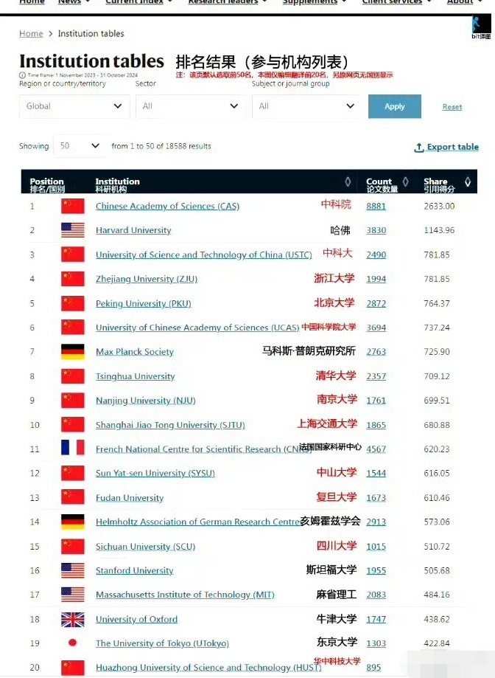Image resolution: width=495 pixels, height=678 pixels.
Task: Open the Harvard University link
Action: (x=133, y=230)
